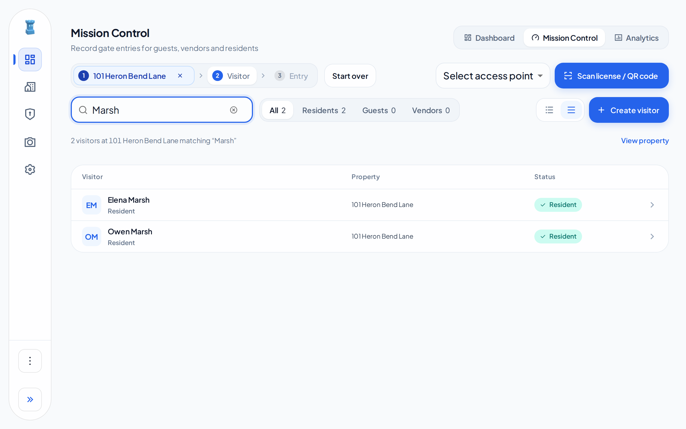Clear the Marsh search text
This screenshot has width=686, height=429.
point(234,110)
